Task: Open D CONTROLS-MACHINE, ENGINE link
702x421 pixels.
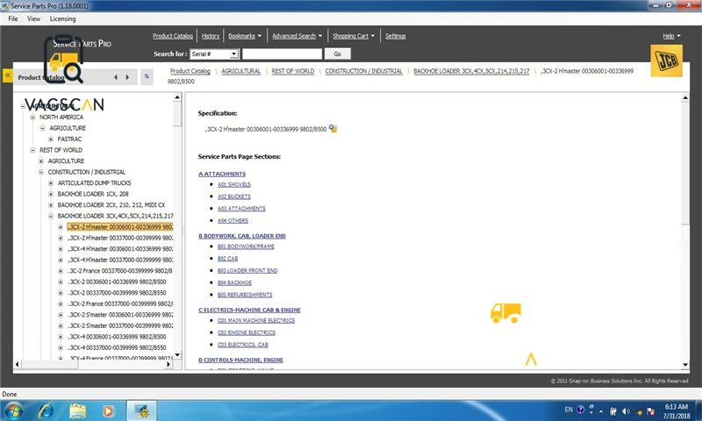Action: click(240, 360)
